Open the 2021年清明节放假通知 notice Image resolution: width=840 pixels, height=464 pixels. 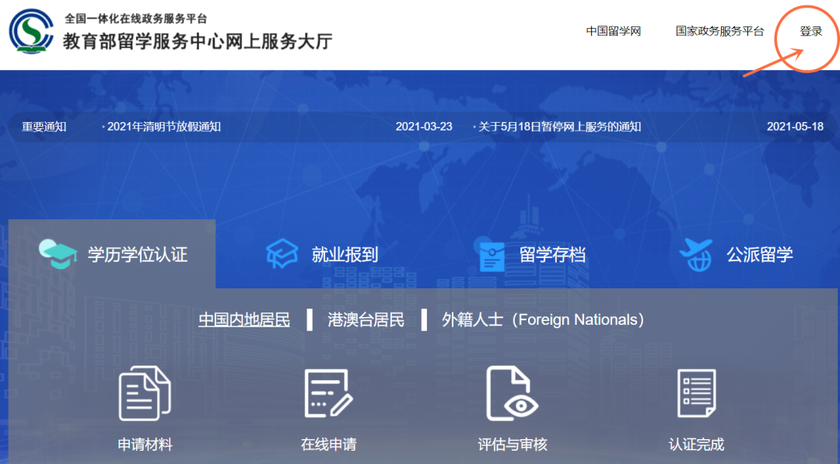tap(164, 126)
